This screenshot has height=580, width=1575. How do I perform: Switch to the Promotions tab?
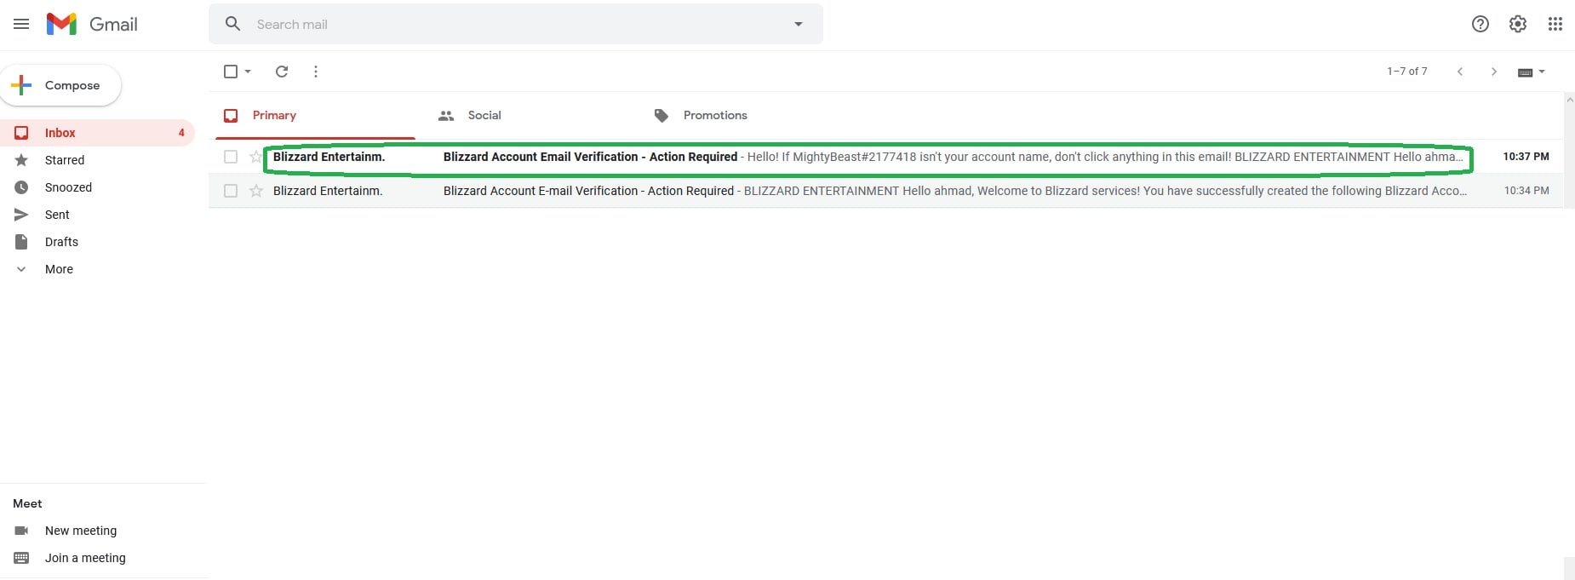point(714,115)
